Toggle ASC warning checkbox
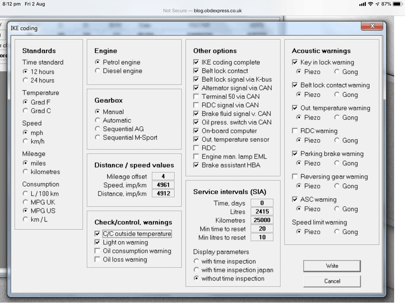 pos(295,199)
